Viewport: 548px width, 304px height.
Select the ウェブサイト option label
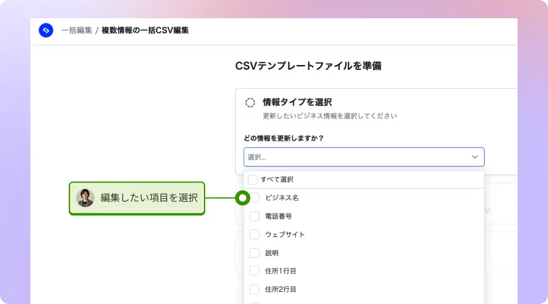285,235
